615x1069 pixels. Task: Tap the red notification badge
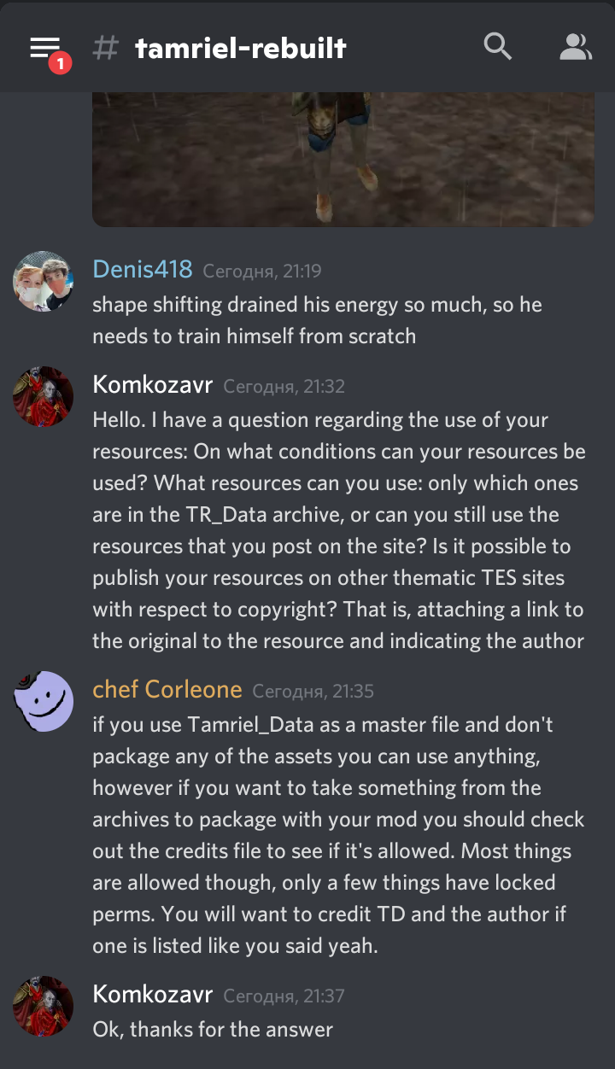pyautogui.click(x=60, y=63)
